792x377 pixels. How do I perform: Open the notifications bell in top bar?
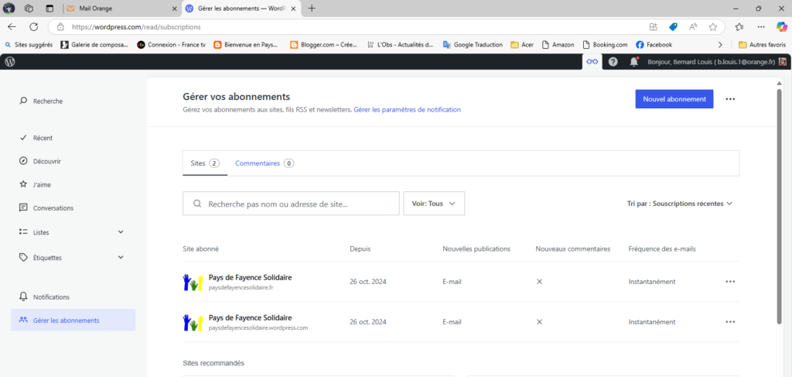pyautogui.click(x=634, y=62)
